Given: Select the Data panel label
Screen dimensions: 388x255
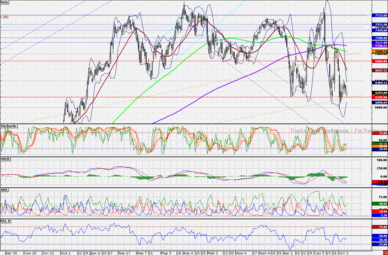Looking at the screenshot, I should 5,2.
